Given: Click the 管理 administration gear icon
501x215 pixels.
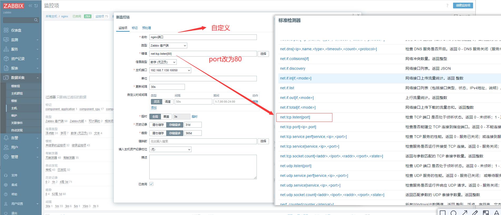Looking at the screenshot, I should click(x=6, y=157).
